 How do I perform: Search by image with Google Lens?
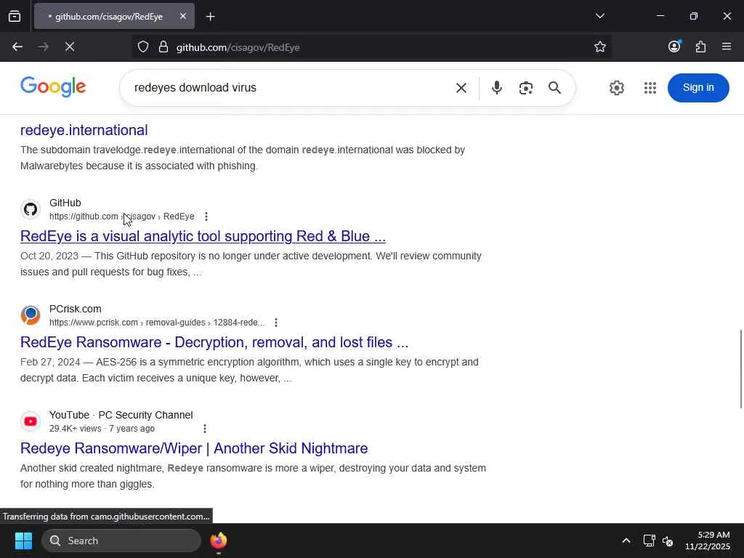[526, 88]
